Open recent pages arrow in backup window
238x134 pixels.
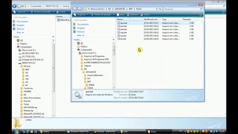click(x=22, y=6)
